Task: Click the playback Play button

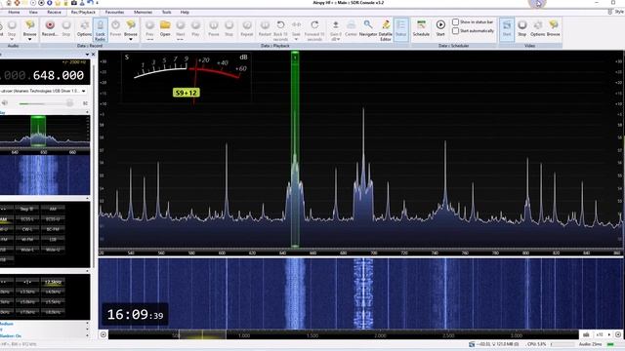Action: (195, 28)
